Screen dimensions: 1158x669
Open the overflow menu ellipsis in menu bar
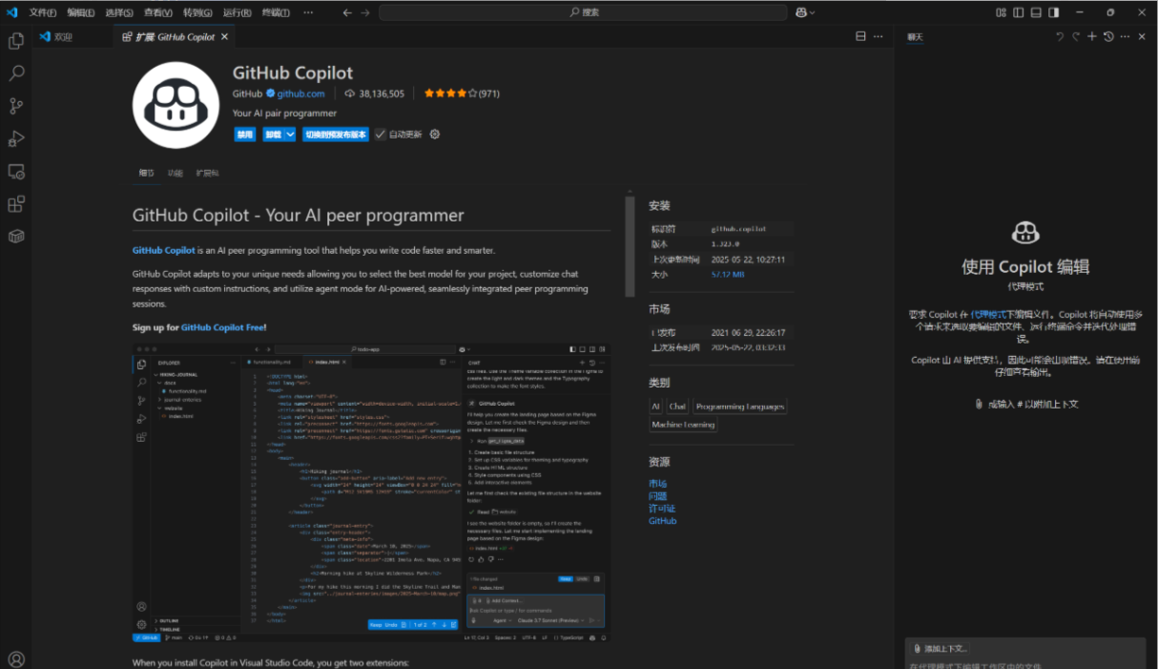click(x=307, y=12)
